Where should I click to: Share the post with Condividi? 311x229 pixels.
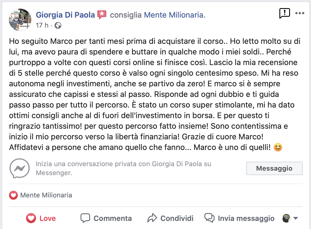(x=170, y=218)
